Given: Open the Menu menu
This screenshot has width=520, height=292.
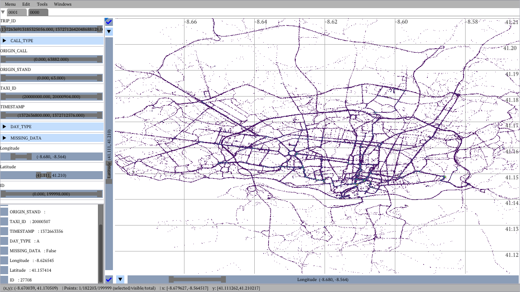Looking at the screenshot, I should (10, 4).
